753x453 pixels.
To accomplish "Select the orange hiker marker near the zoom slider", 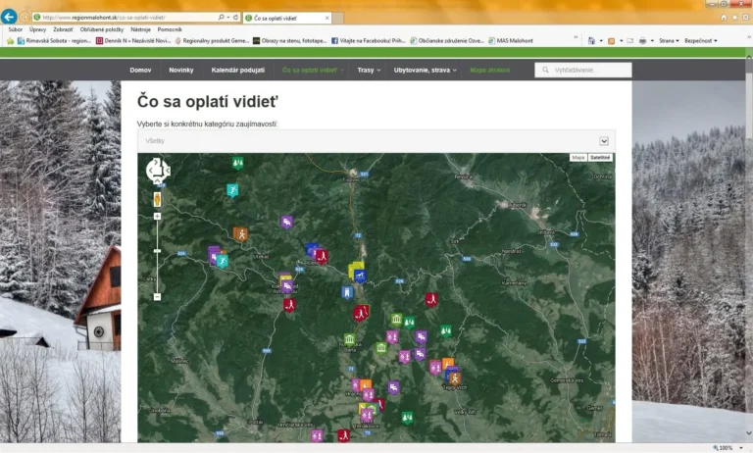I will (240, 234).
